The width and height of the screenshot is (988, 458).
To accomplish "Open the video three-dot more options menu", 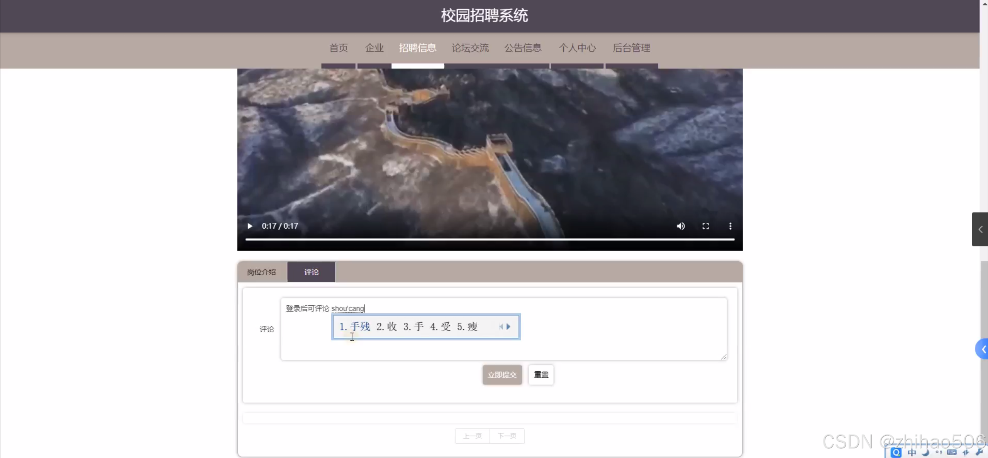I will 730,226.
